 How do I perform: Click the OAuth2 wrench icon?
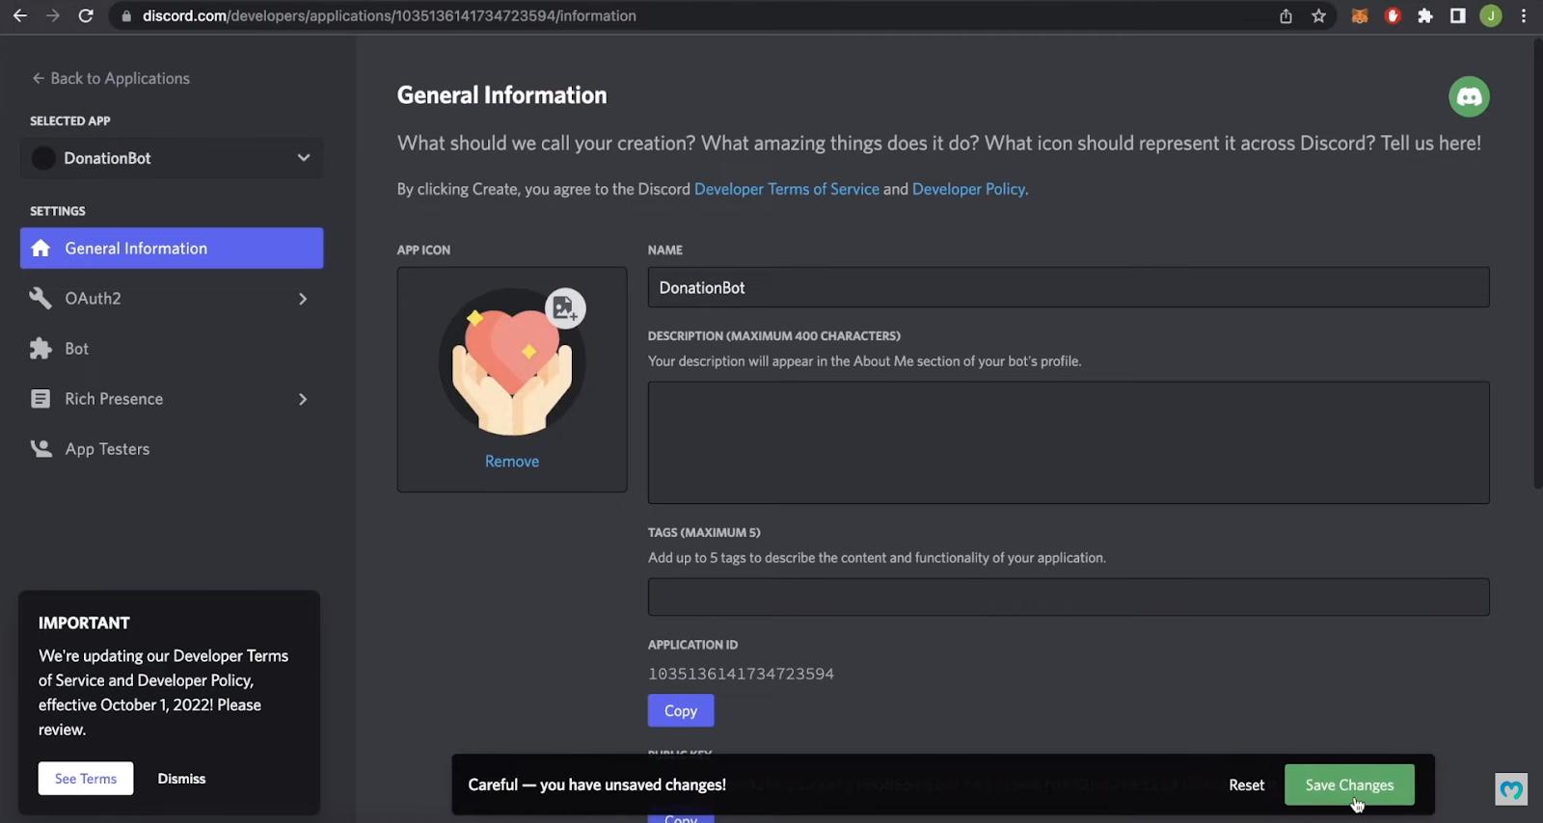click(x=41, y=299)
